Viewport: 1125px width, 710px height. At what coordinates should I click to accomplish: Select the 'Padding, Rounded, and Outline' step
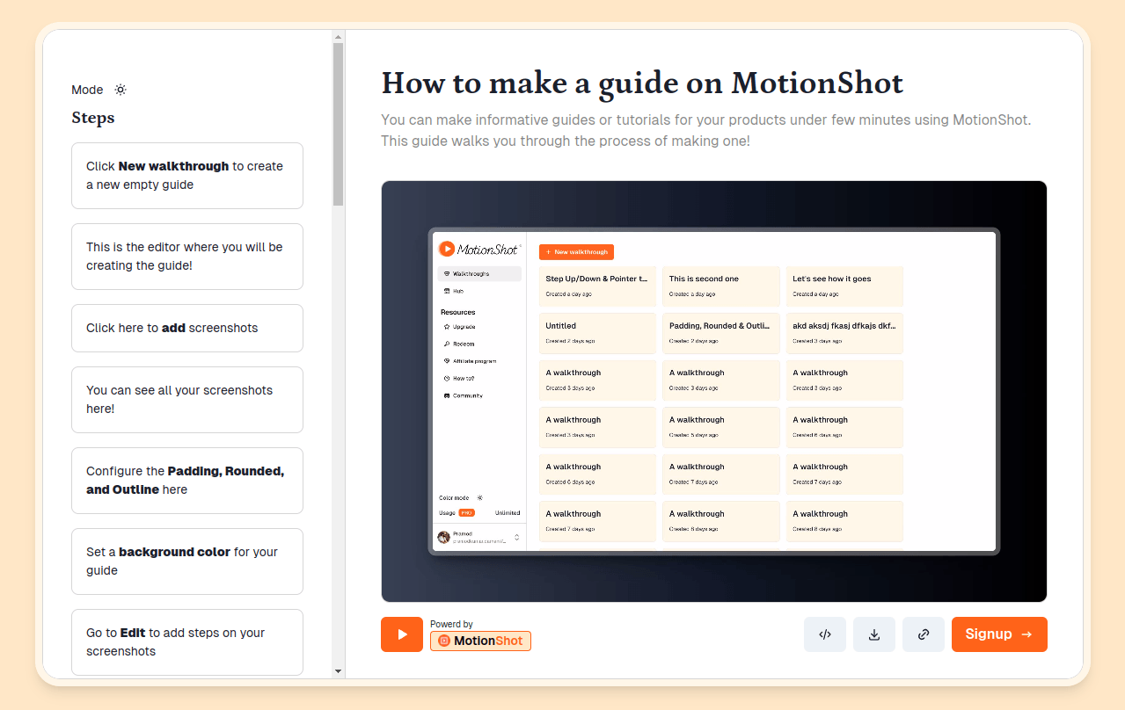tap(187, 481)
